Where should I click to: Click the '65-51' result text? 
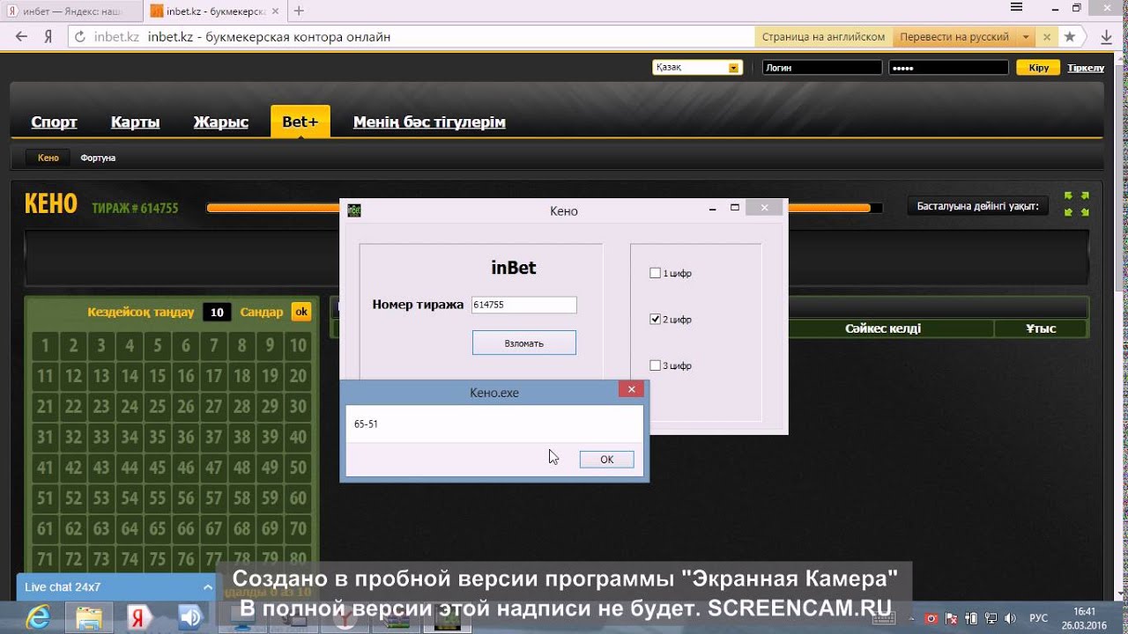click(366, 424)
